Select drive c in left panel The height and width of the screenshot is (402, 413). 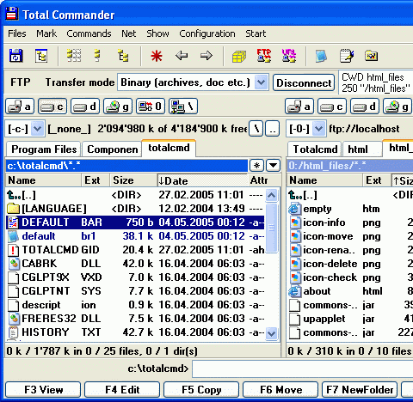[x=52, y=107]
